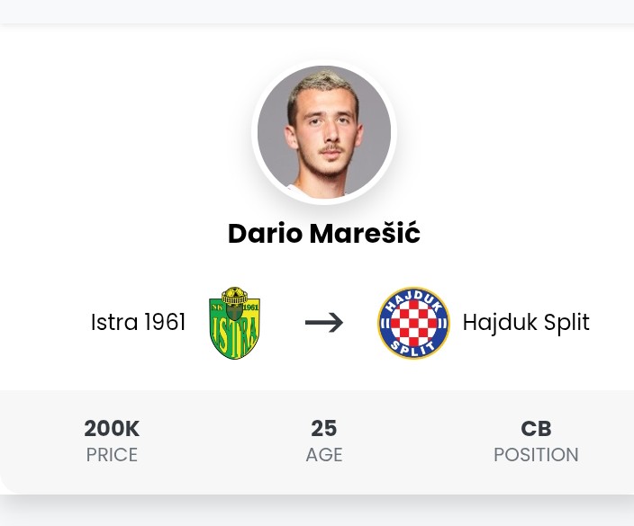
Task: Click the word SPLIT on the Hajduk badge
Action: (413, 349)
